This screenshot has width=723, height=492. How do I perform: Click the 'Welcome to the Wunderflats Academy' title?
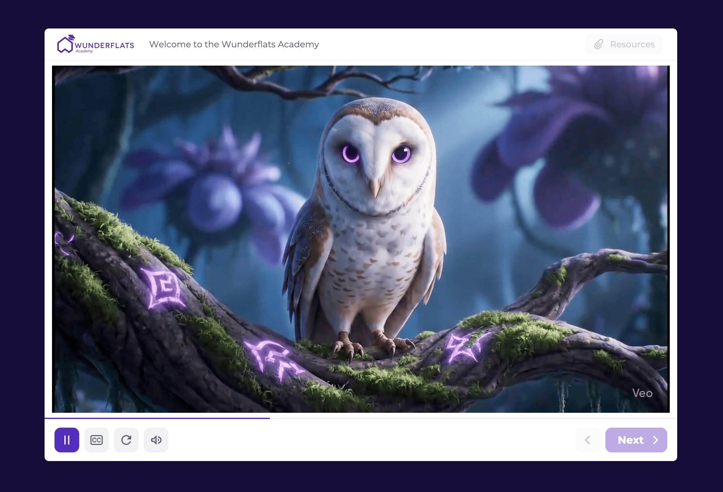click(234, 44)
